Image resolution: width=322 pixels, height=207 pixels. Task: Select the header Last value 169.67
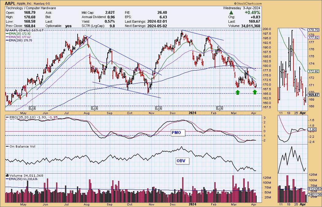pyautogui.click(x=255, y=21)
